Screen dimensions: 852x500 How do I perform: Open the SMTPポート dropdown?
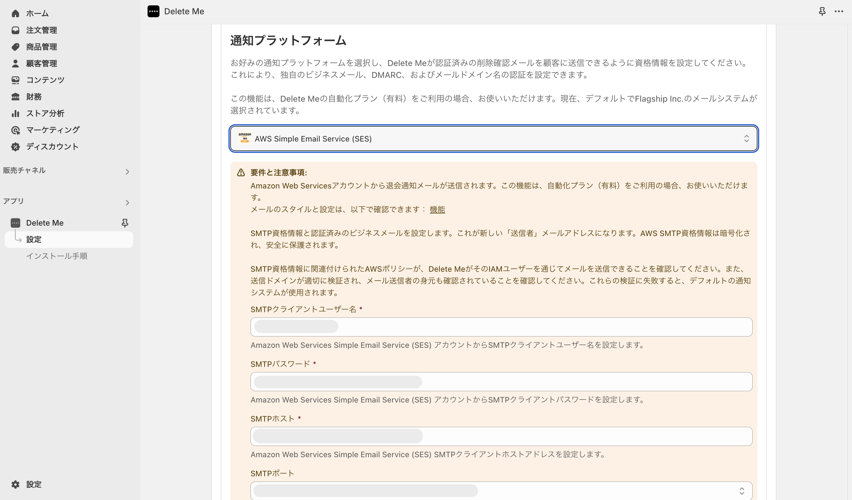501,490
